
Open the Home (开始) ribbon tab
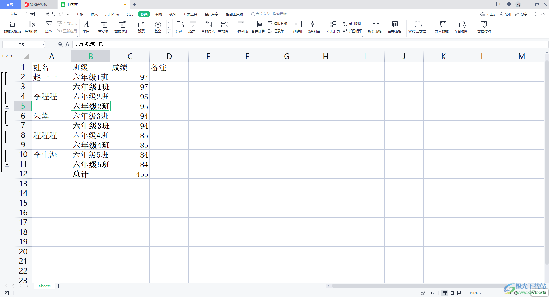pos(80,14)
